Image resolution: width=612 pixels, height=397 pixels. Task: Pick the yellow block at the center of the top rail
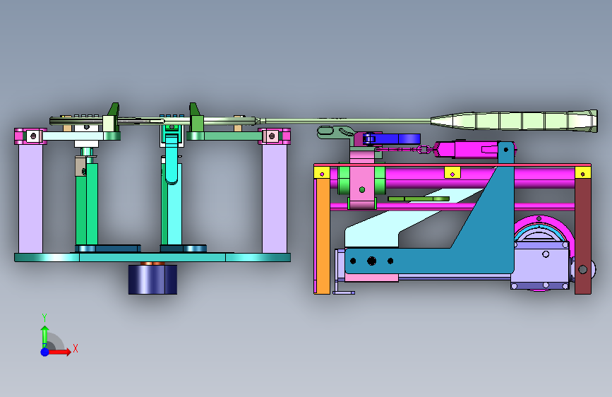coord(452,172)
